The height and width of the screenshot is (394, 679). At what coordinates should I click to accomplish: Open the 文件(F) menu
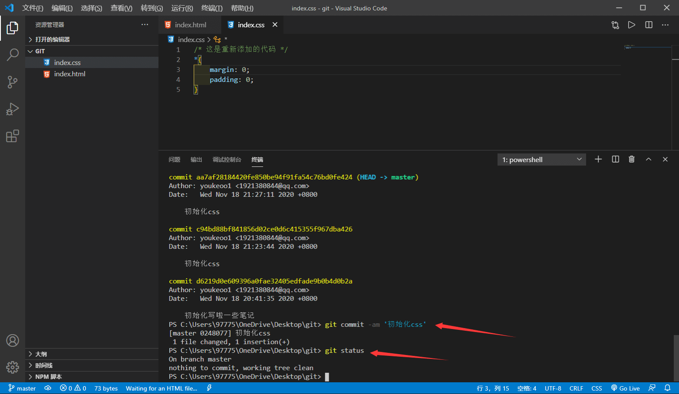coord(33,8)
